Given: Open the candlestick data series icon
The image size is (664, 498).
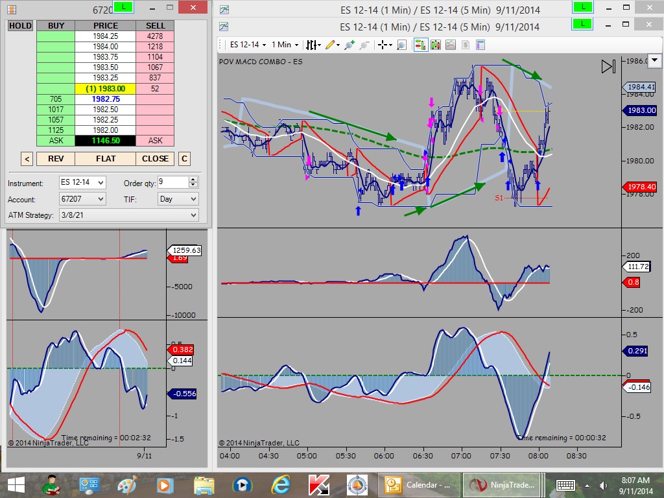Looking at the screenshot, I should [435, 45].
